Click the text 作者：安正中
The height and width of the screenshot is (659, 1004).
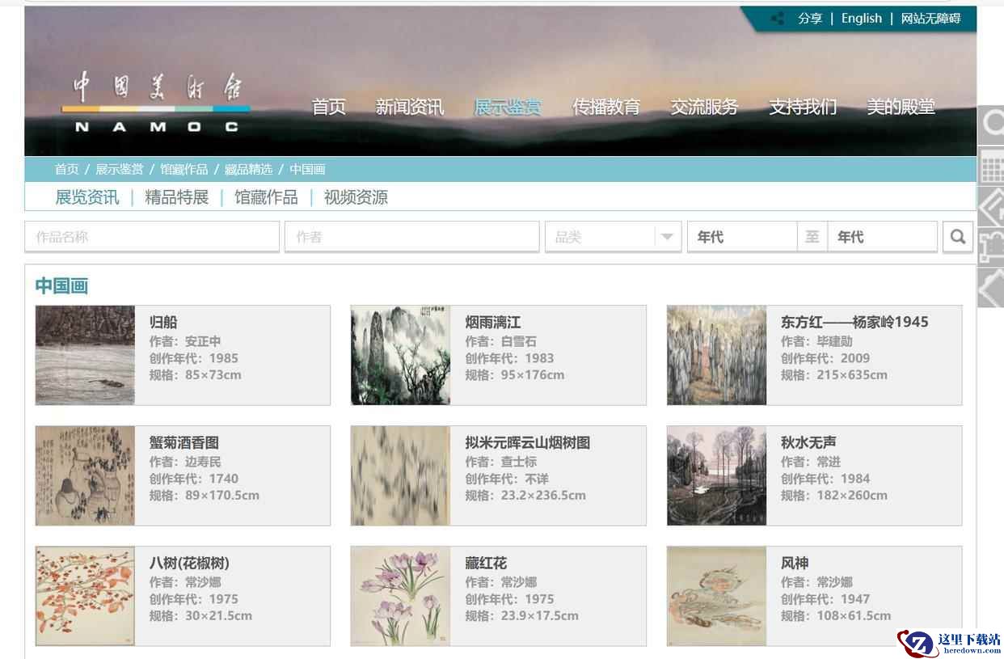click(x=185, y=341)
